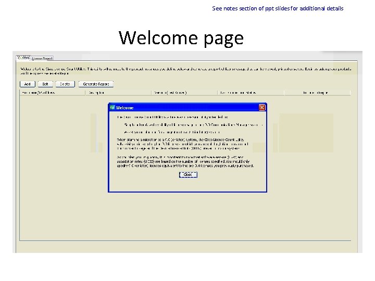Image resolution: width=375 pixels, height=281 pixels.
Task: Click the Last Connection Status column header
Action: (x=251, y=93)
